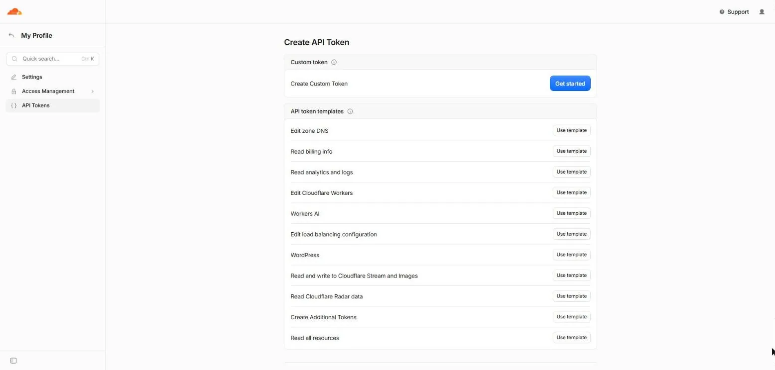Use template for Read analytics and logs
This screenshot has width=775, height=370.
coord(571,172)
